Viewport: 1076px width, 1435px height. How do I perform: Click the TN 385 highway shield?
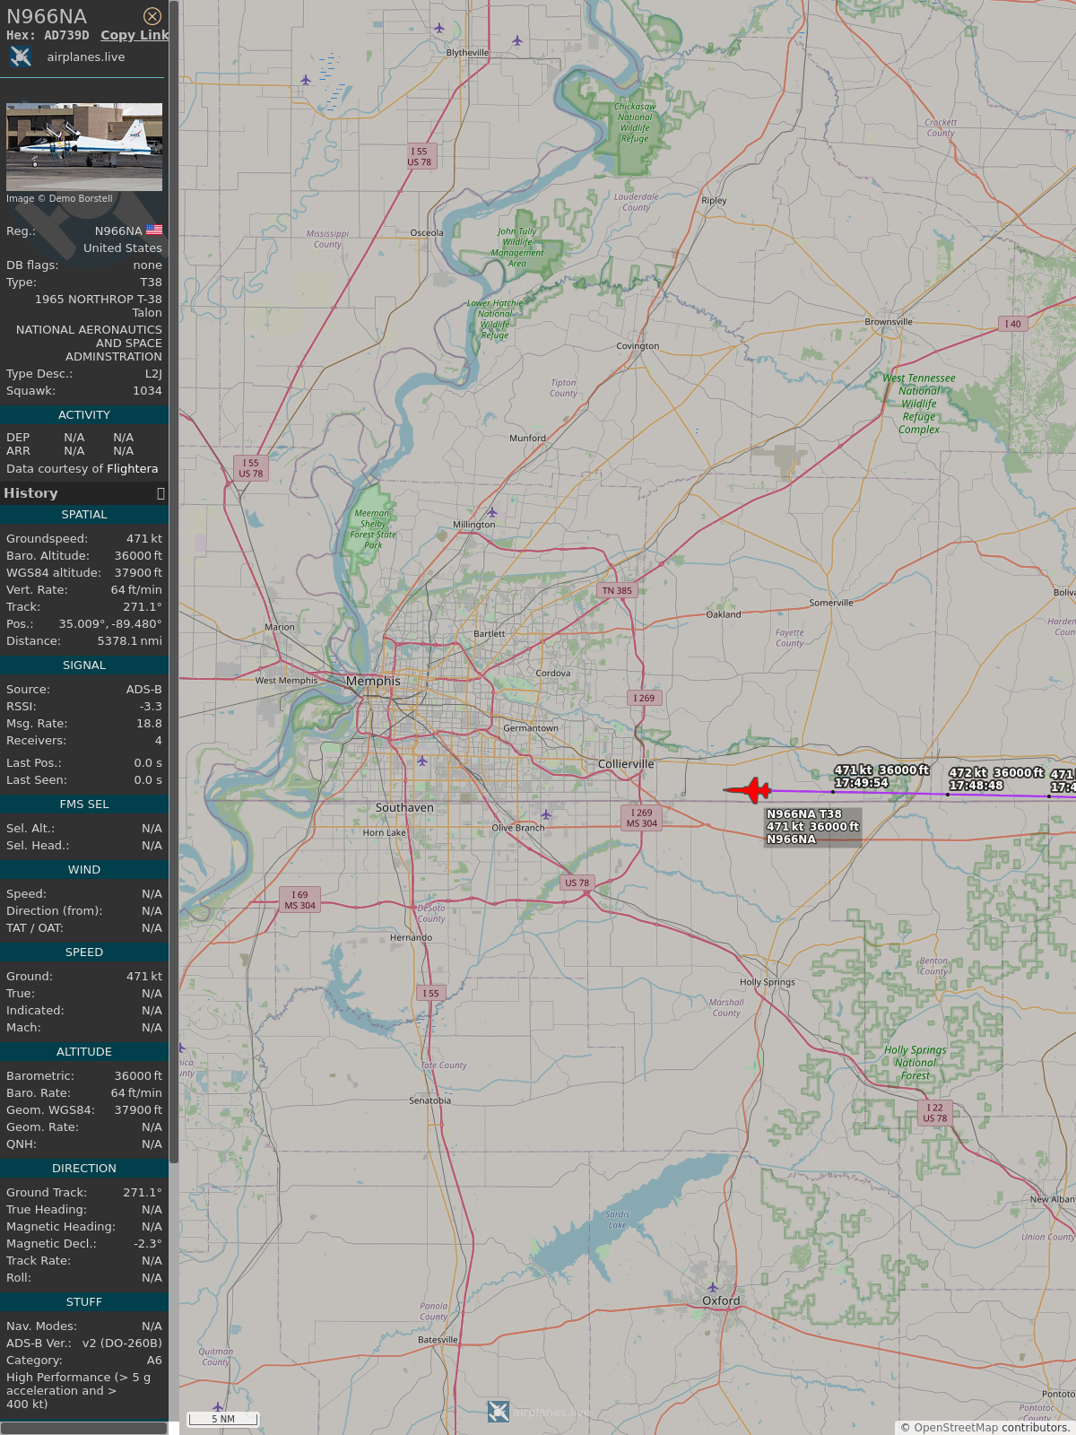pos(617,590)
